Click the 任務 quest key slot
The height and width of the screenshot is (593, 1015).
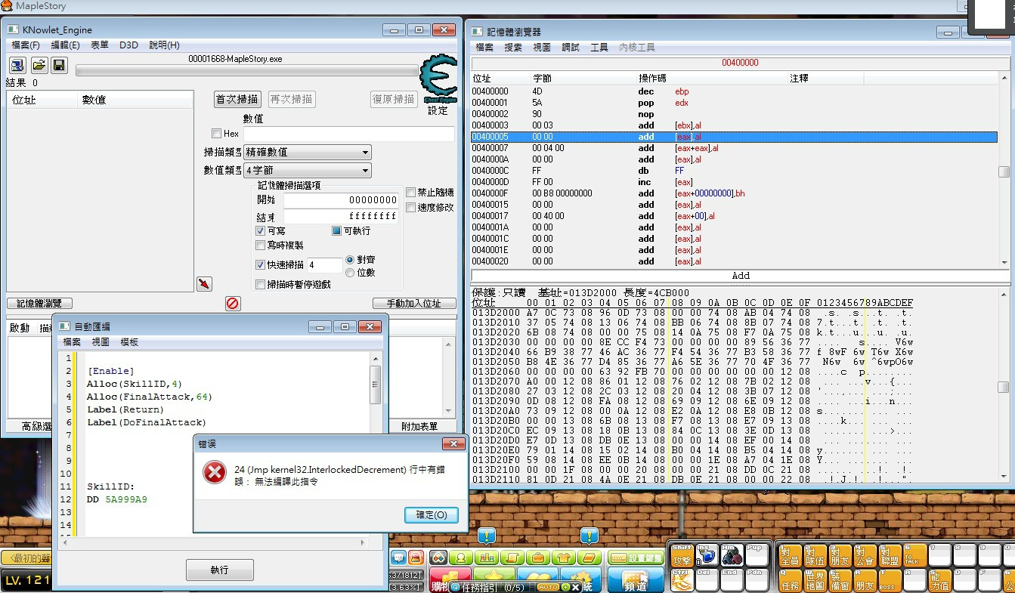790,580
